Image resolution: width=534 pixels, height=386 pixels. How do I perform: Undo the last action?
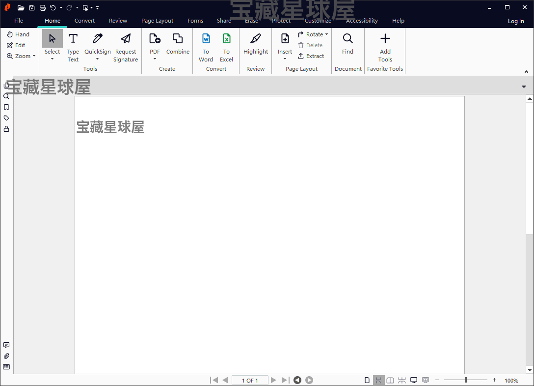pos(53,7)
